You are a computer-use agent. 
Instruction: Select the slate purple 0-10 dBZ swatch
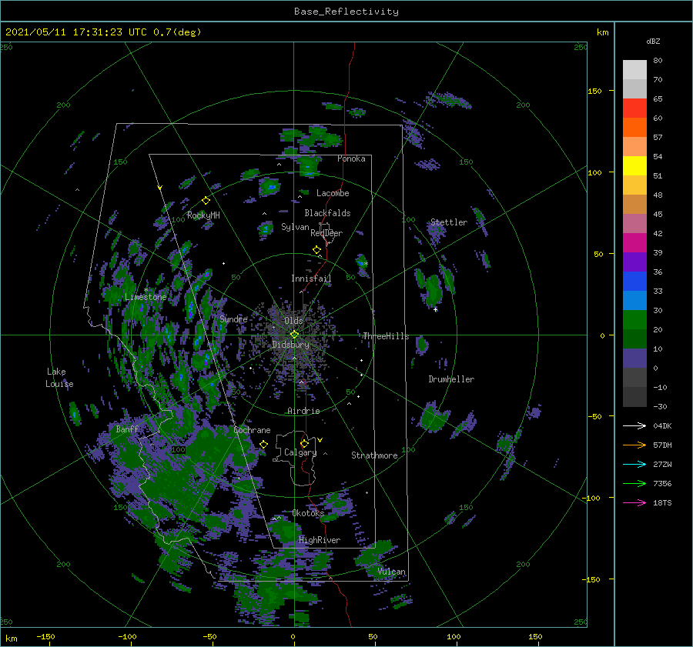point(634,359)
